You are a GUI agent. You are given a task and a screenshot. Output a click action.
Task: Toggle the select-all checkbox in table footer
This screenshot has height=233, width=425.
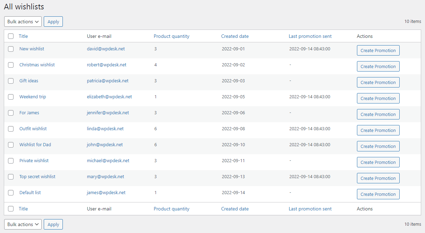click(11, 209)
